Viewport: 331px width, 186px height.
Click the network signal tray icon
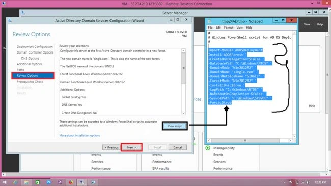[302, 182]
